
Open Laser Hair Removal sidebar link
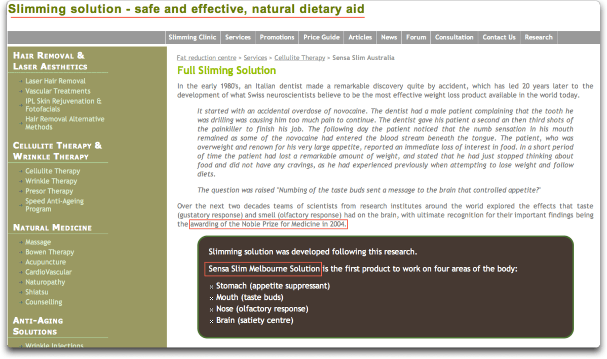tap(56, 81)
